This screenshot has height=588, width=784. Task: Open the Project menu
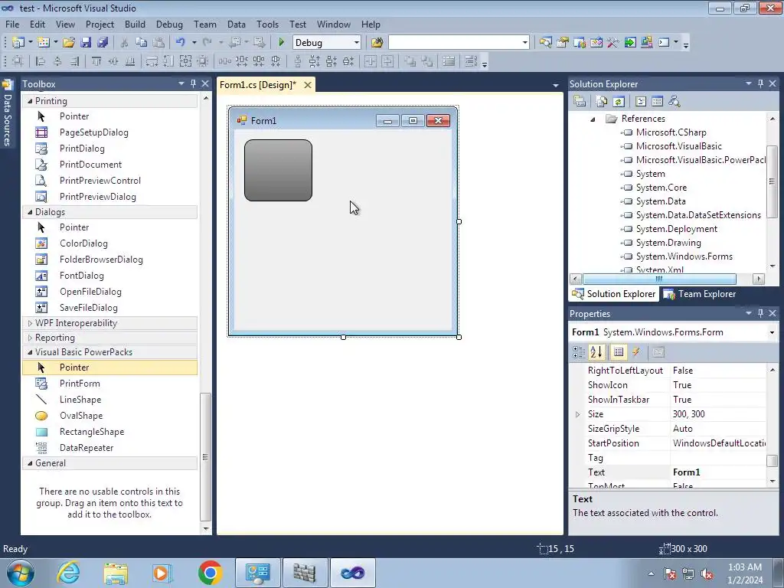pyautogui.click(x=100, y=24)
